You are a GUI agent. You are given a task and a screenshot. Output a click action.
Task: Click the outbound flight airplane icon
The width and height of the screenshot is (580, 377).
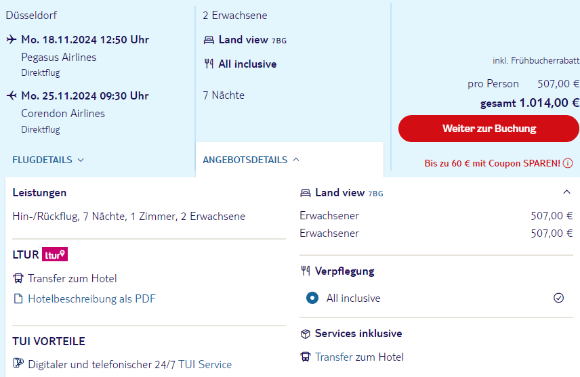pos(12,39)
